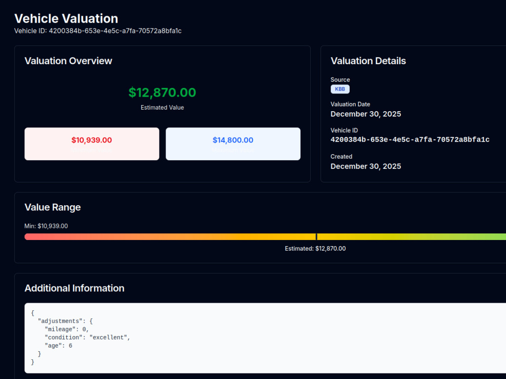
Task: Click the Estimated Value label
Action: pyautogui.click(x=162, y=108)
